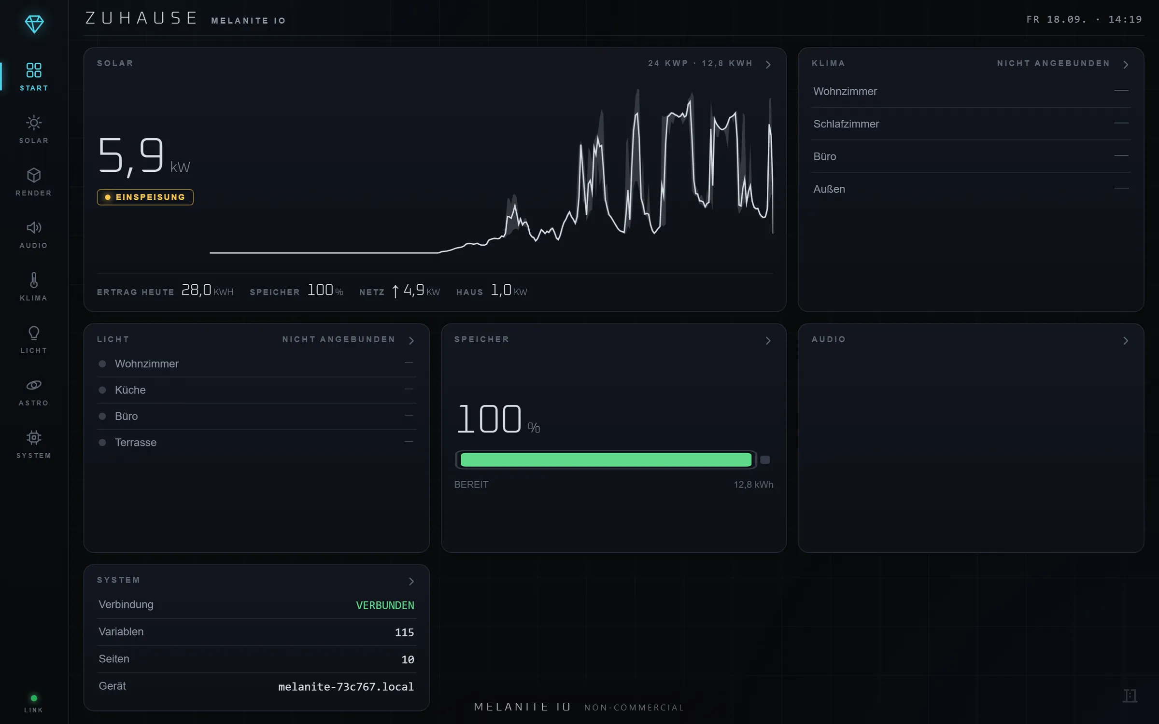Click the green Link status indicator

(34, 698)
